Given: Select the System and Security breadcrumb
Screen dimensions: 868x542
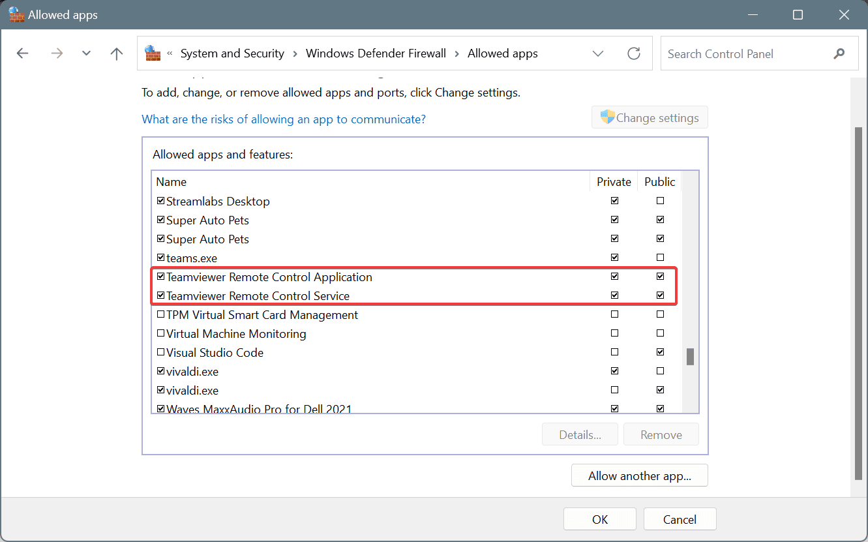Looking at the screenshot, I should point(232,53).
